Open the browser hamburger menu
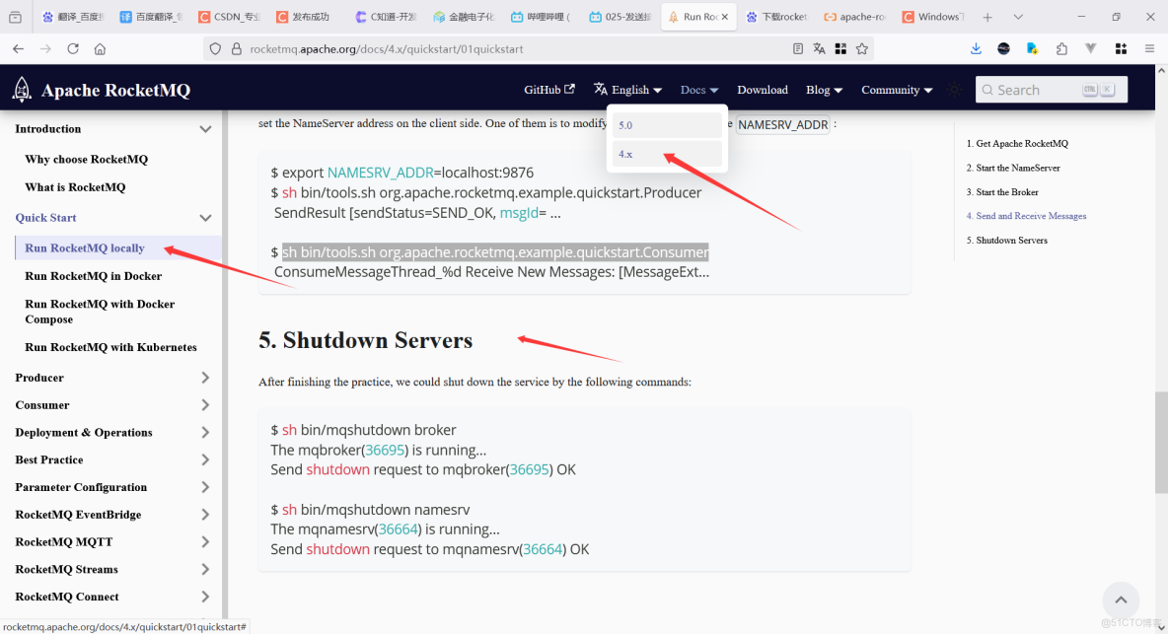Viewport: 1168px width, 634px height. pos(1149,49)
